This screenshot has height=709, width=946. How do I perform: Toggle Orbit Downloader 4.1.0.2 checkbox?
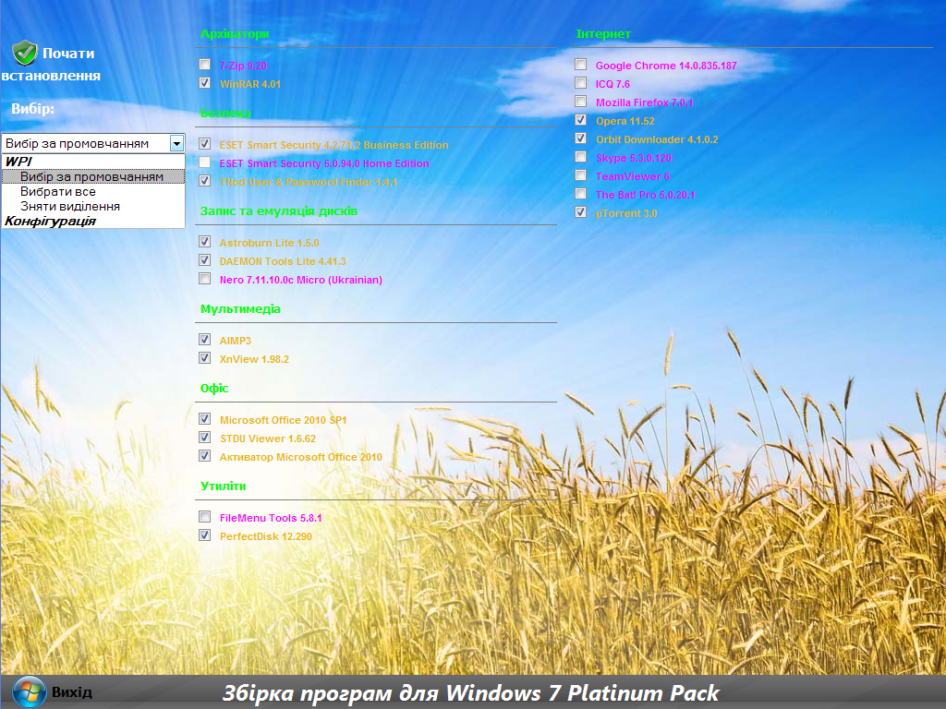580,138
